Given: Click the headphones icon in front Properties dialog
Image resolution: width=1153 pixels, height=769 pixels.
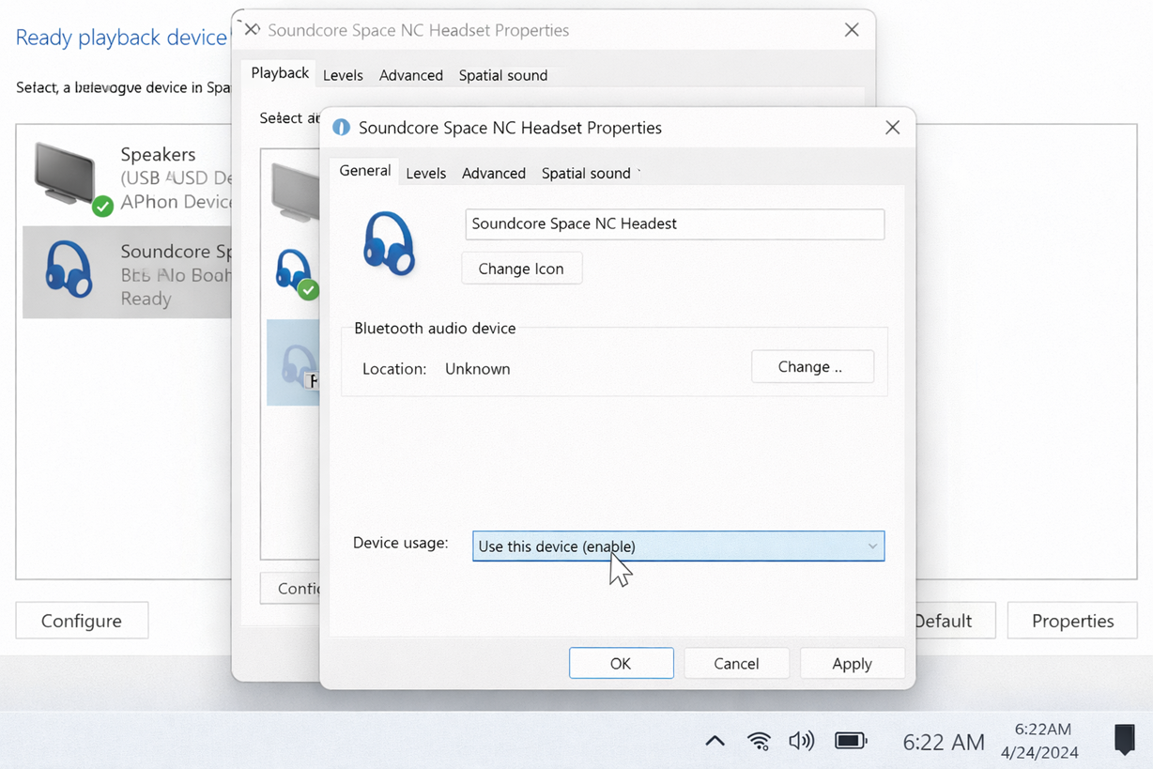Looking at the screenshot, I should (x=389, y=243).
